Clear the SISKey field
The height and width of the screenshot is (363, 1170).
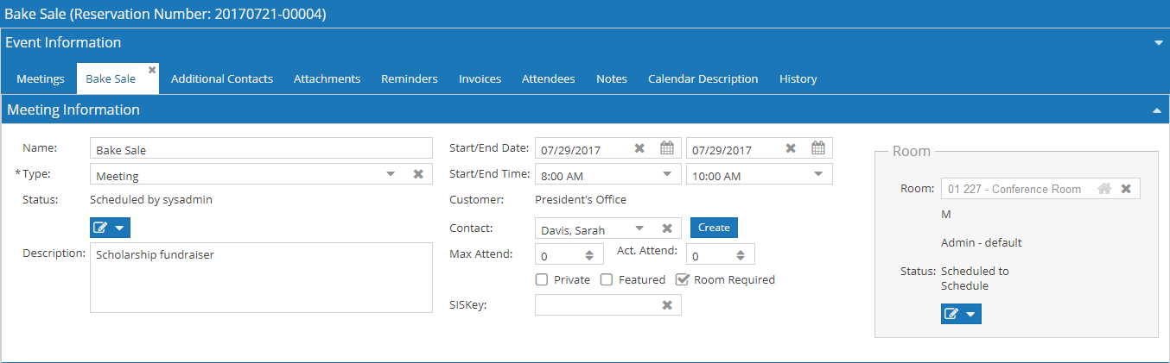[667, 305]
